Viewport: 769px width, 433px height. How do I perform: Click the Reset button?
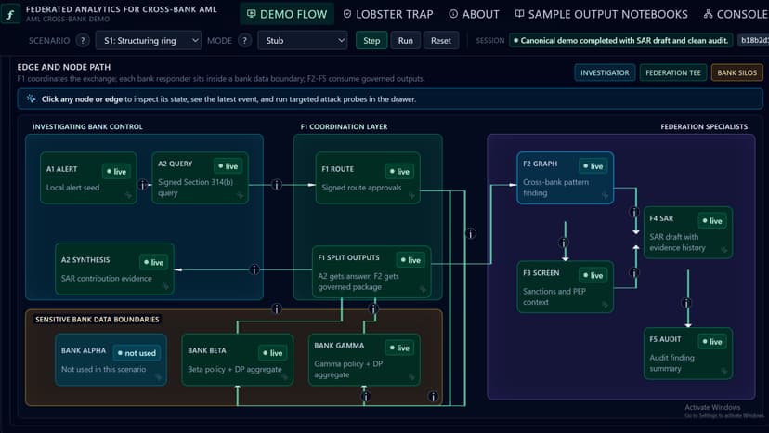[x=441, y=40]
